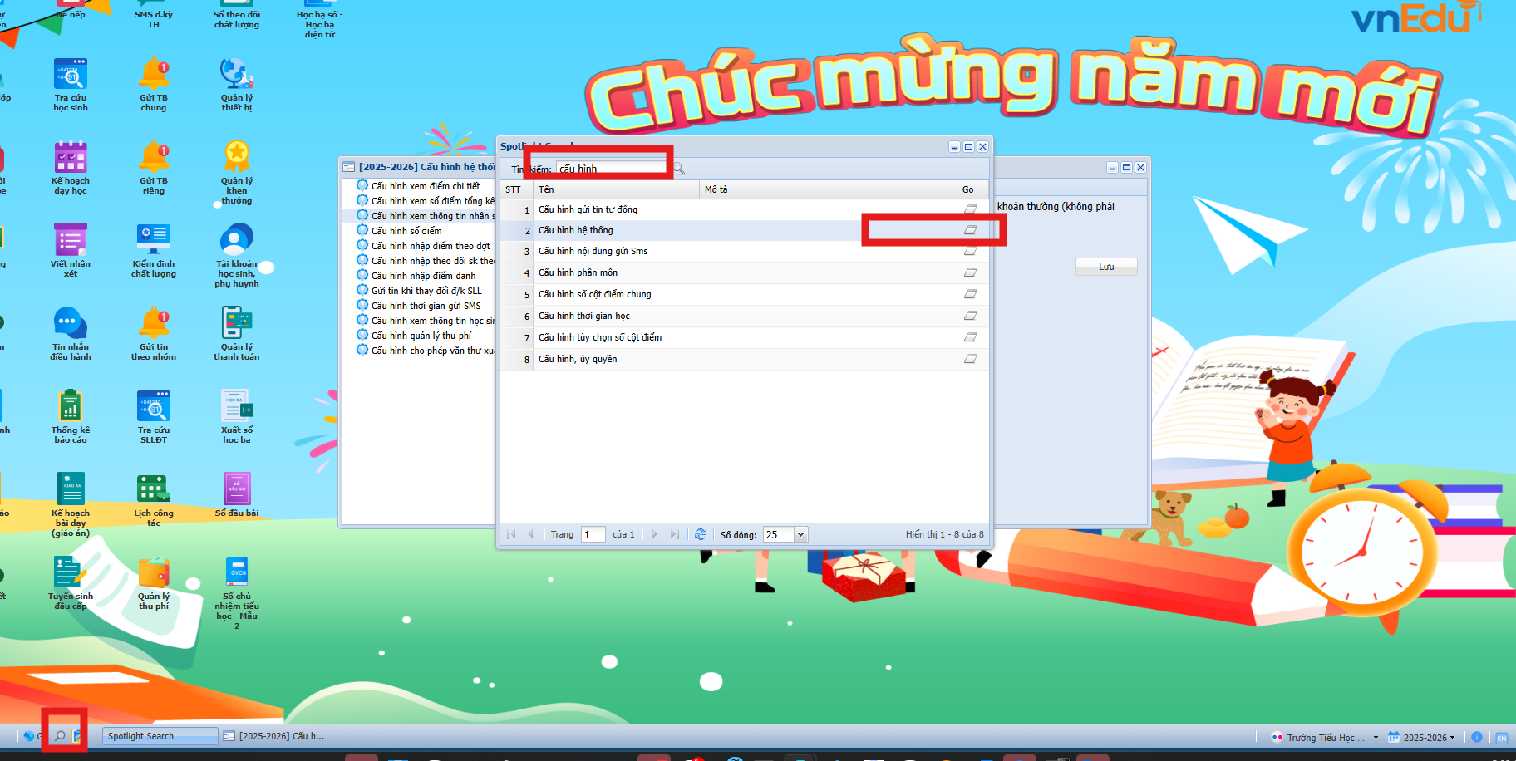The image size is (1516, 761).
Task: Click Go icon for Cấu hình hệ thống row
Action: pyautogui.click(x=970, y=230)
